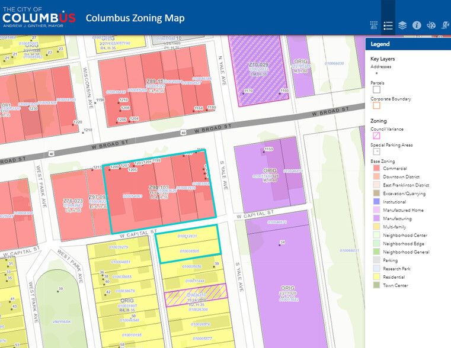Click the Council Variance hatched legend symbol
This screenshot has width=451, height=348.
pyautogui.click(x=376, y=136)
